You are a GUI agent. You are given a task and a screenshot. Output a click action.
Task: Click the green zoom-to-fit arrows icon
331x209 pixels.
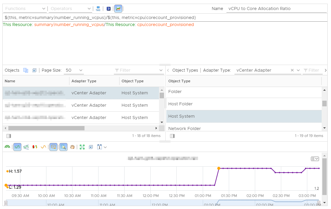82,147
